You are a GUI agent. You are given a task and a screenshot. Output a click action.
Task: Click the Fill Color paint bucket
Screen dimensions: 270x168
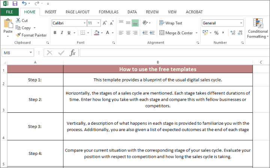pos(97,33)
